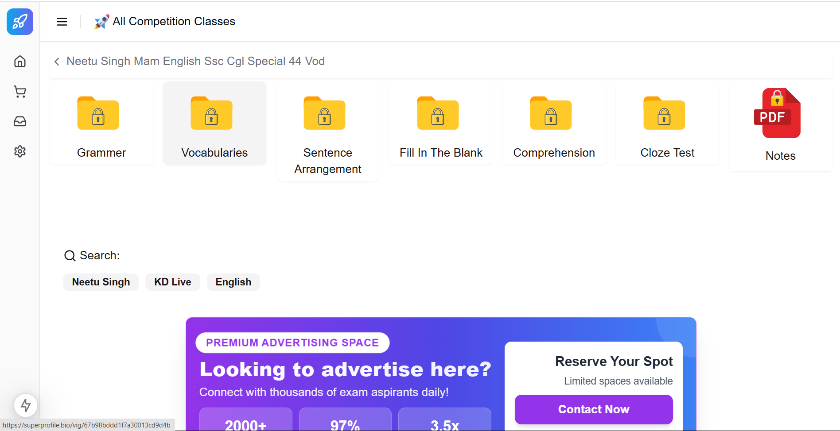840x431 pixels.
Task: Open the shopping cart from the sidebar
Action: point(19,92)
